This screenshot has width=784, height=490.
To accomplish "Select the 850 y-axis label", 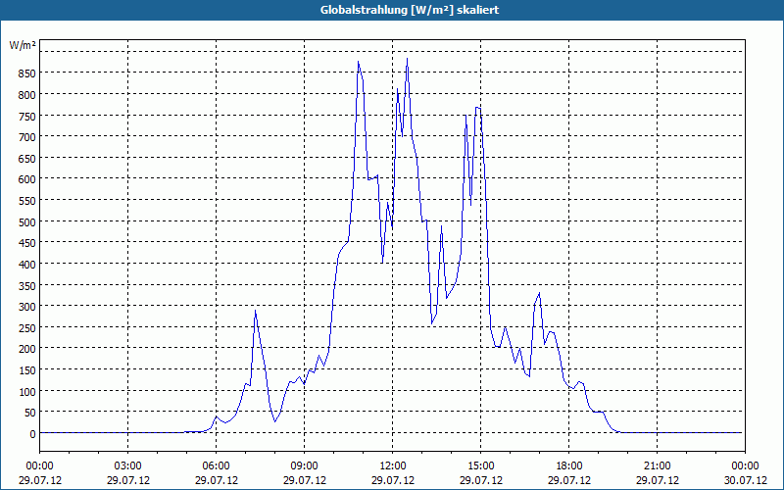I will click(27, 73).
